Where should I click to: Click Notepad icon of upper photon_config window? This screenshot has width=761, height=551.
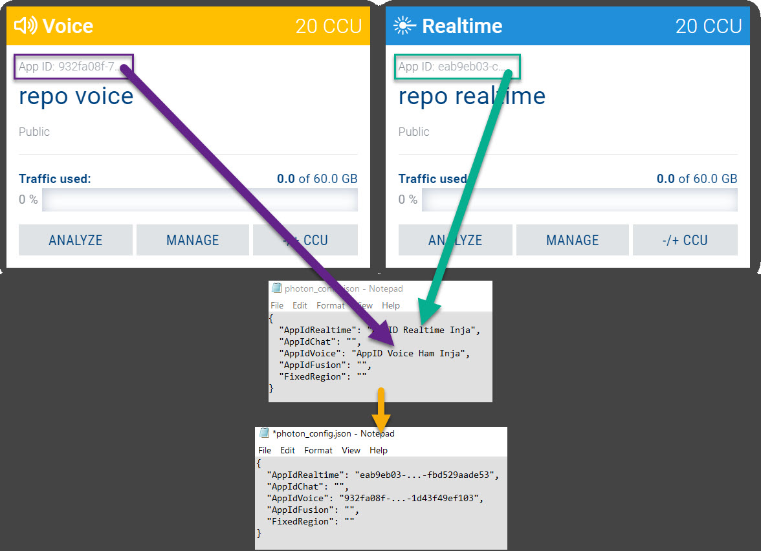(277, 288)
